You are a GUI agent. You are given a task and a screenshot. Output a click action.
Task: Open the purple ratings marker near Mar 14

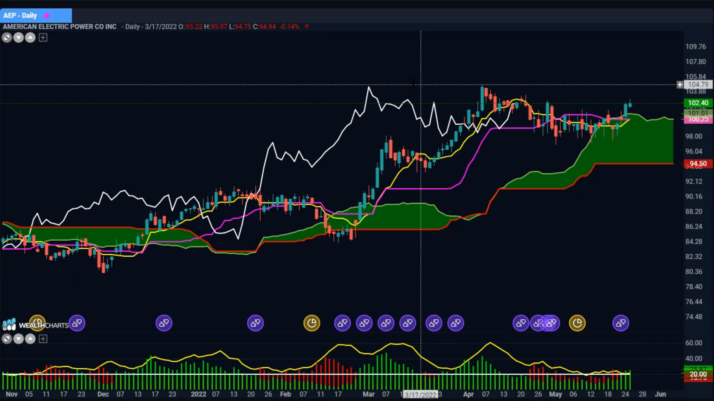click(x=408, y=323)
